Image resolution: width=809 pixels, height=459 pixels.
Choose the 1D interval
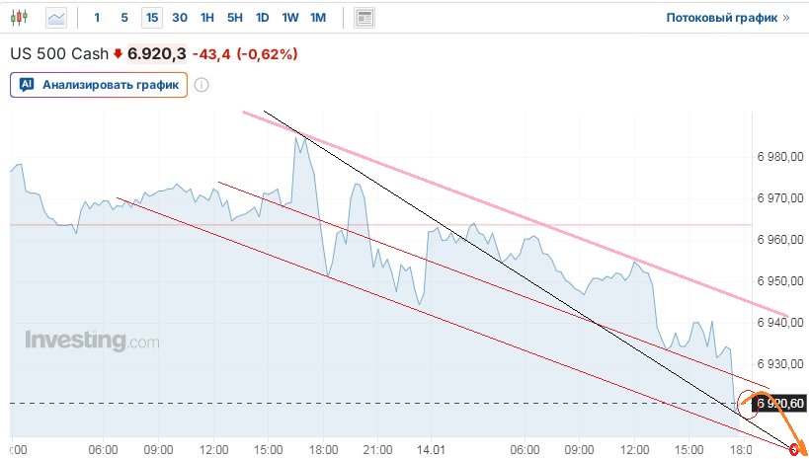coord(262,18)
